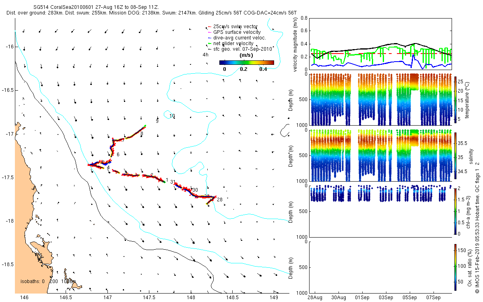483x302 pixels.
Task: Click the Ox. sat. ratio colorbar
Action: click(x=455, y=267)
